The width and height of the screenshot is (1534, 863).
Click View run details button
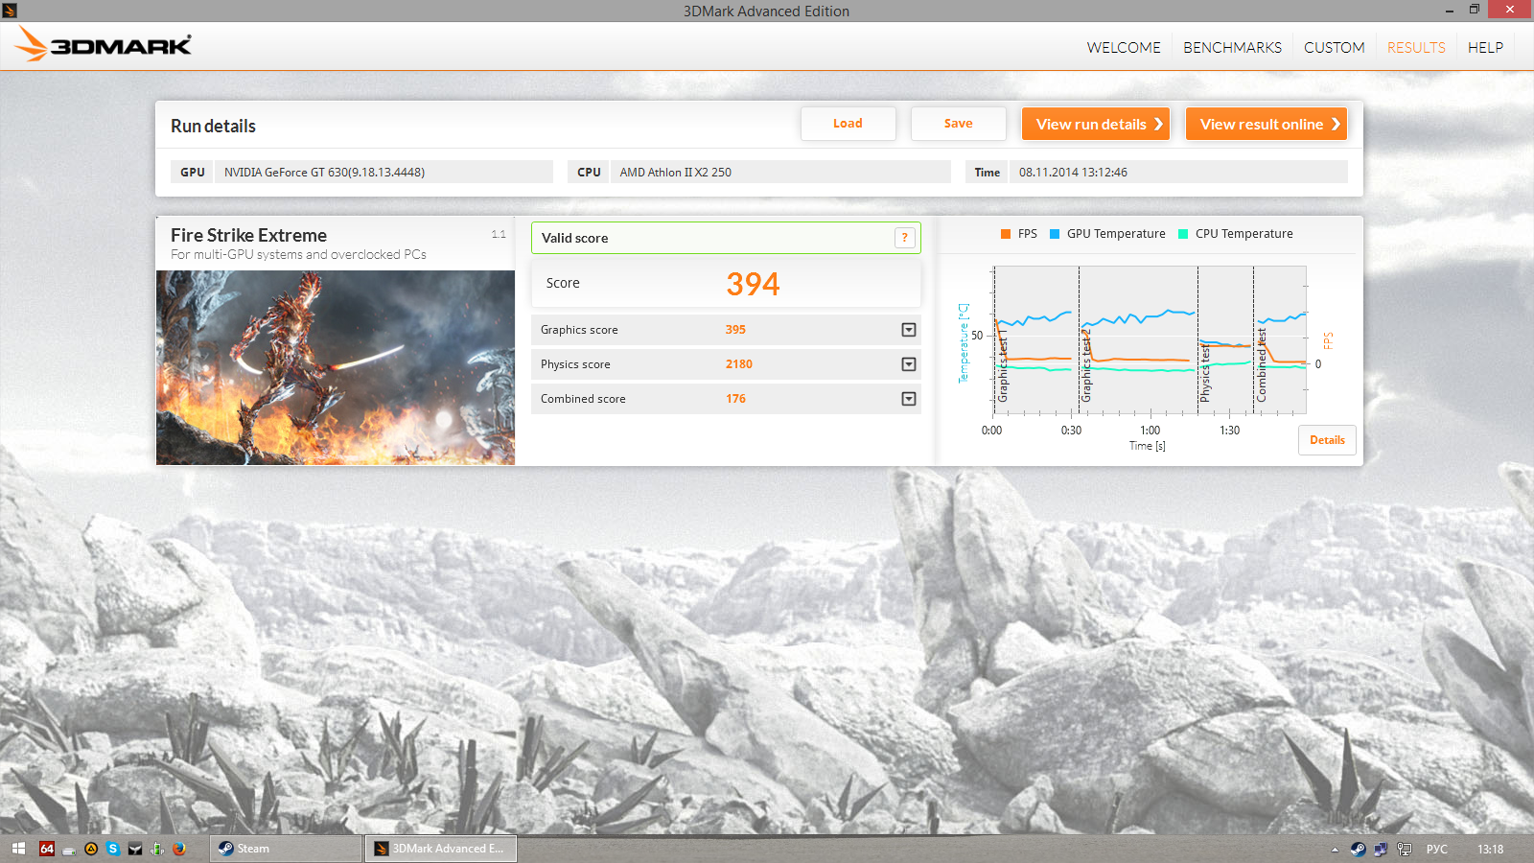pos(1096,124)
